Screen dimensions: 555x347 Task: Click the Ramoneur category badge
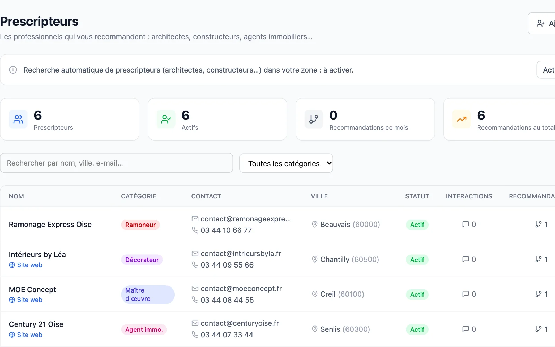click(x=140, y=225)
